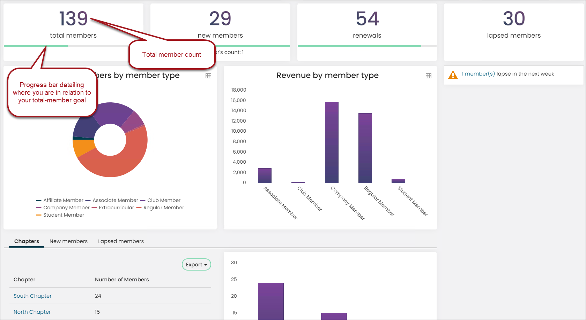Click the 1 member(s) lapse link
This screenshot has height=320, width=586.
478,74
